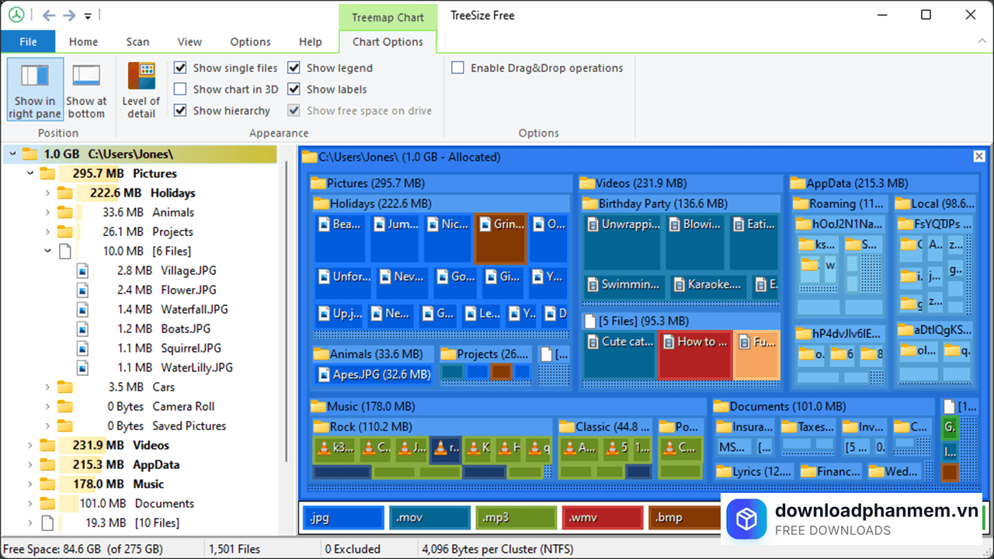Image resolution: width=994 pixels, height=559 pixels.
Task: Collapse the ribbon via the chevron
Action: click(982, 42)
